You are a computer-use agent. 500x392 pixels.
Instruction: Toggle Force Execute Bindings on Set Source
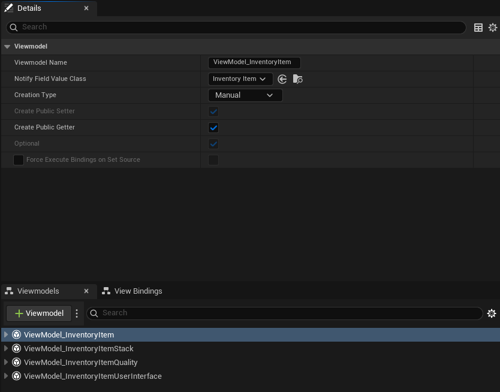[x=213, y=159]
